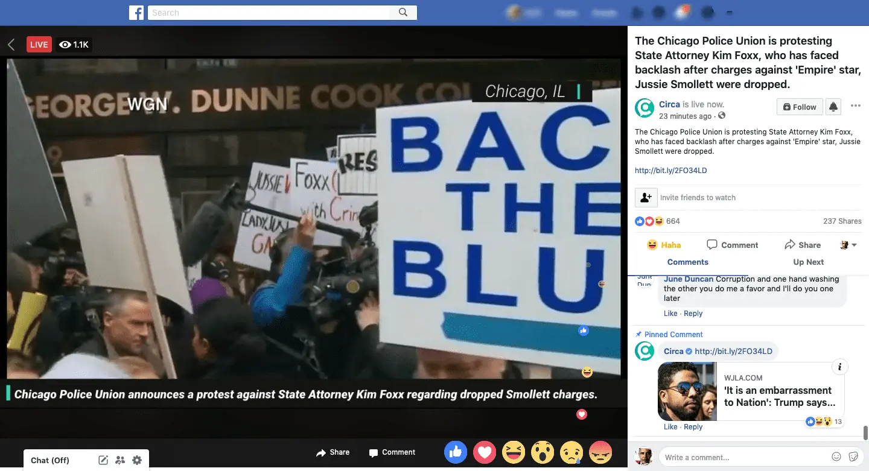869x471 pixels.
Task: Open the Circa page link beside 'is live now'
Action: (669, 104)
